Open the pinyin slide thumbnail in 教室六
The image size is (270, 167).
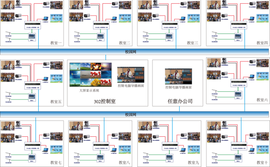click(x=263, y=76)
